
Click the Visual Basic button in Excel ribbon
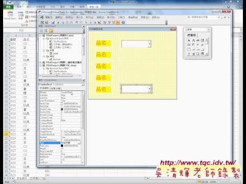coord(10,15)
